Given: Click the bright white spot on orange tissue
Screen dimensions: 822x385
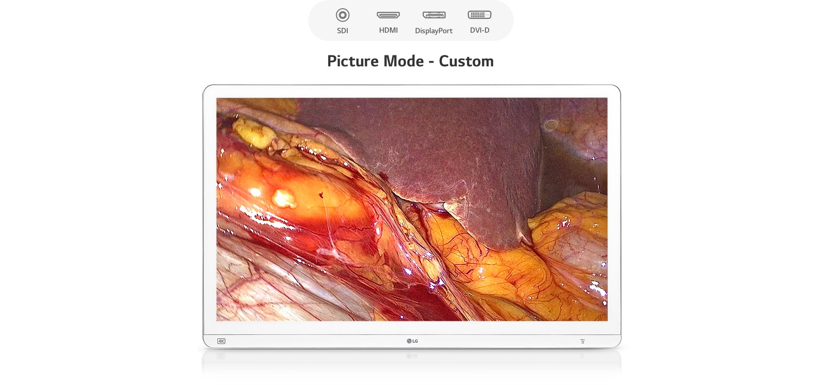Looking at the screenshot, I should click(282, 198).
